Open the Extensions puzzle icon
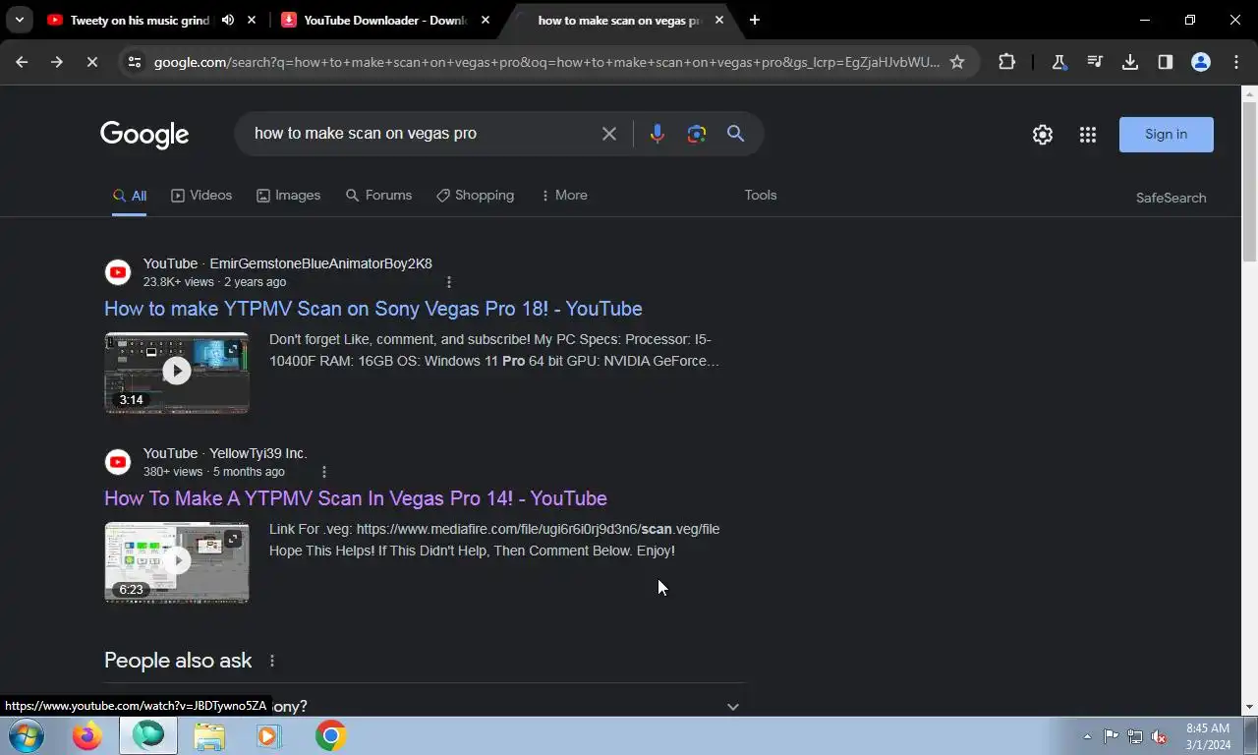The height and width of the screenshot is (755, 1258). tap(1006, 62)
